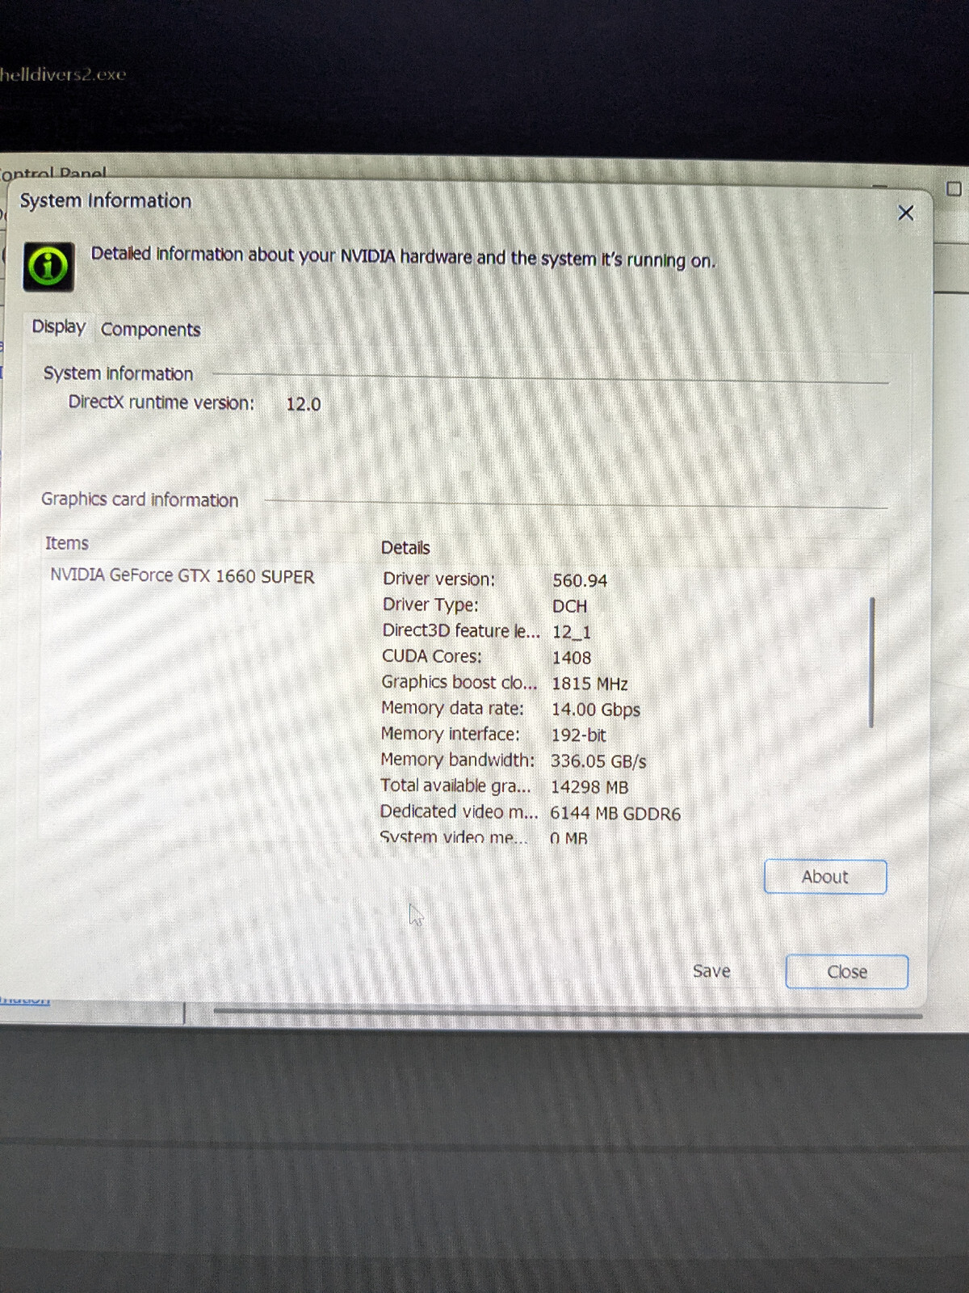Click the CUDA Cores value 1408

pyautogui.click(x=571, y=658)
